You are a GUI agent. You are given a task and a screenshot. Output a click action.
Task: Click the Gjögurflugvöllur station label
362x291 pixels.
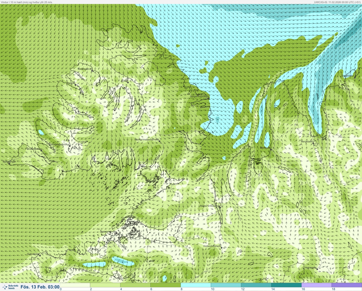tap(199, 96)
